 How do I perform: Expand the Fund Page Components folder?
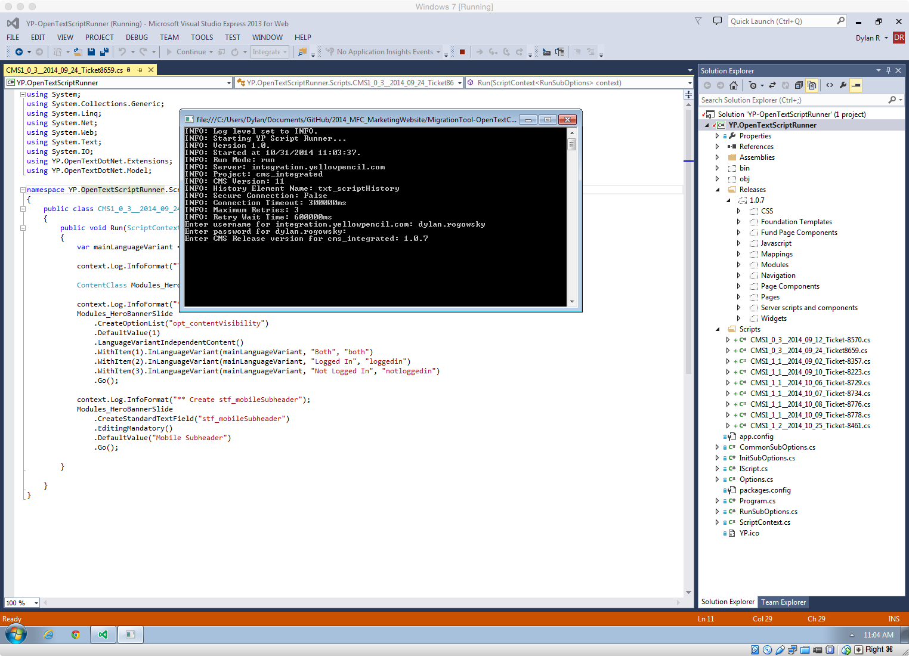(738, 233)
